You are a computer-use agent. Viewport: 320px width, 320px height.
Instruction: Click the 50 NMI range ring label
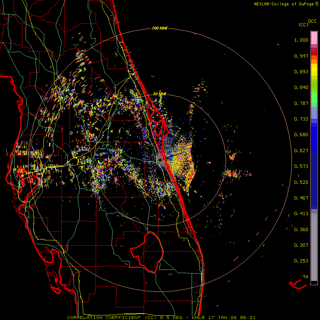[160, 94]
